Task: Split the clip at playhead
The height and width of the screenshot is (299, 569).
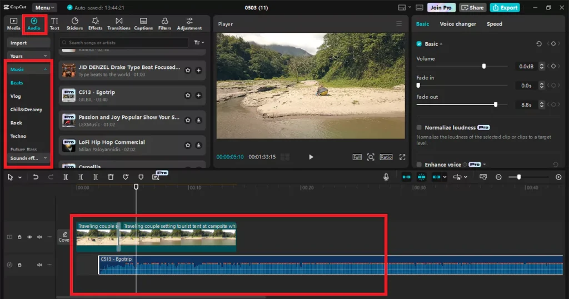Action: (66, 177)
